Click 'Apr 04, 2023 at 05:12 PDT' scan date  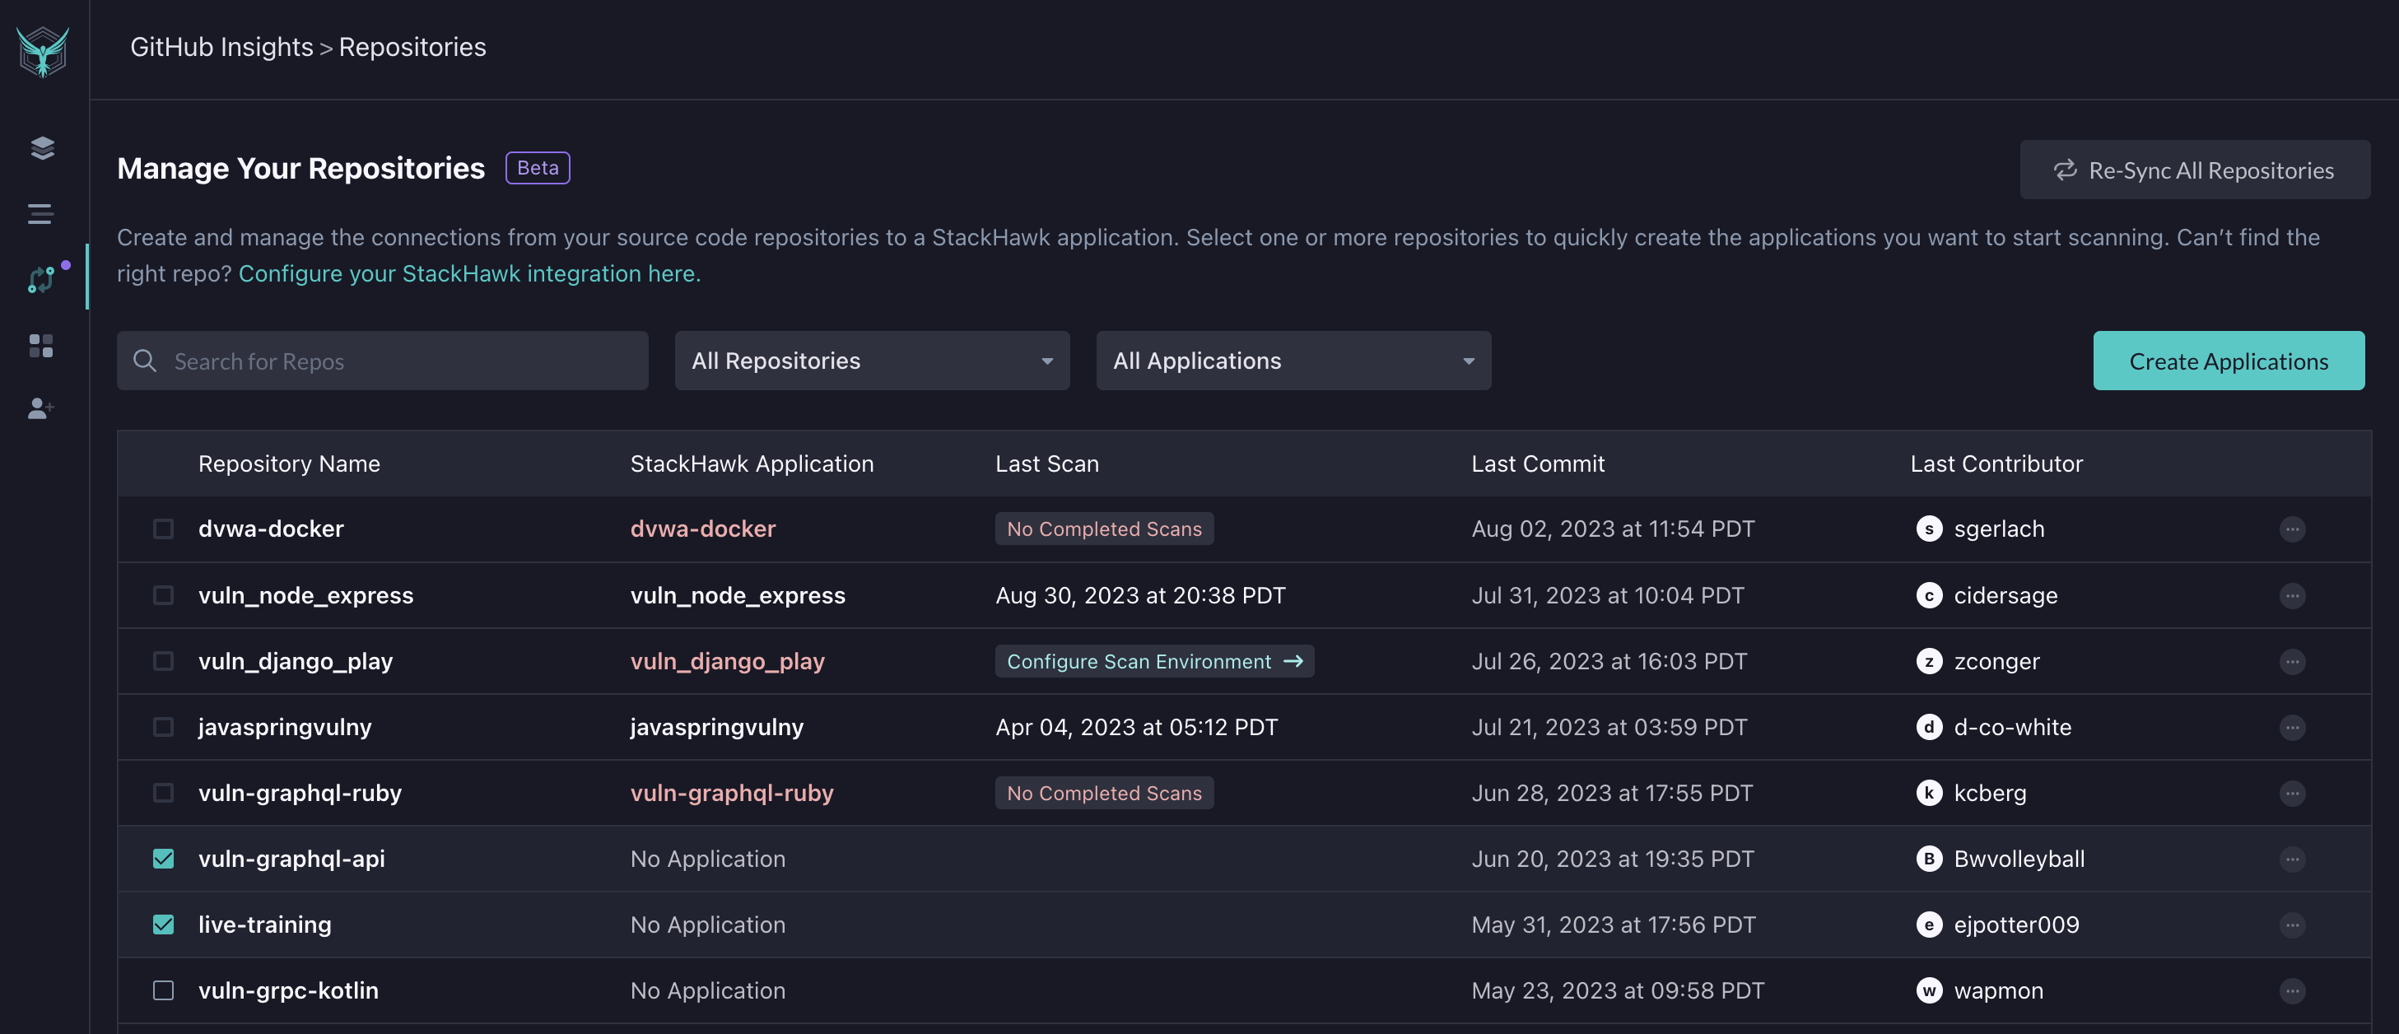pos(1136,727)
